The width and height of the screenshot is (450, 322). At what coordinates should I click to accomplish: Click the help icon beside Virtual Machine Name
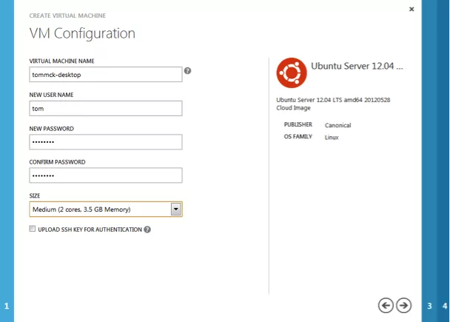pyautogui.click(x=187, y=70)
